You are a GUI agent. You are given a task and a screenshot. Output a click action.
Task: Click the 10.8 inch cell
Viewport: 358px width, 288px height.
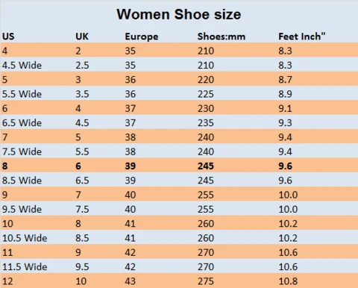click(x=288, y=281)
